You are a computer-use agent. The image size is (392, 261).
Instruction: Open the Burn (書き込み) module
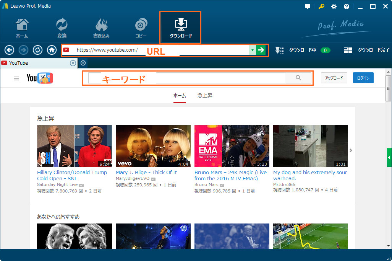pyautogui.click(x=101, y=28)
